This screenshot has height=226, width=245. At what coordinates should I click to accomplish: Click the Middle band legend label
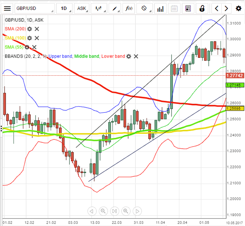(x=87, y=56)
